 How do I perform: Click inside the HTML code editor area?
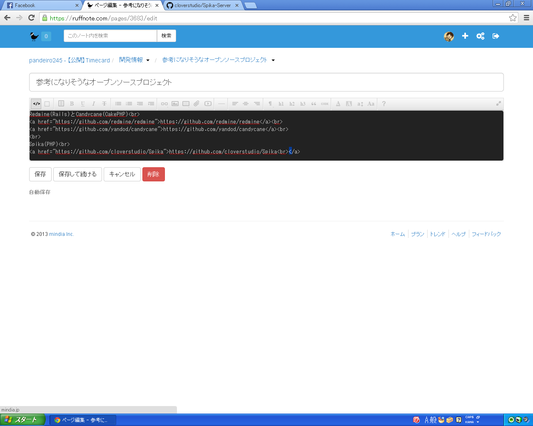click(266, 136)
